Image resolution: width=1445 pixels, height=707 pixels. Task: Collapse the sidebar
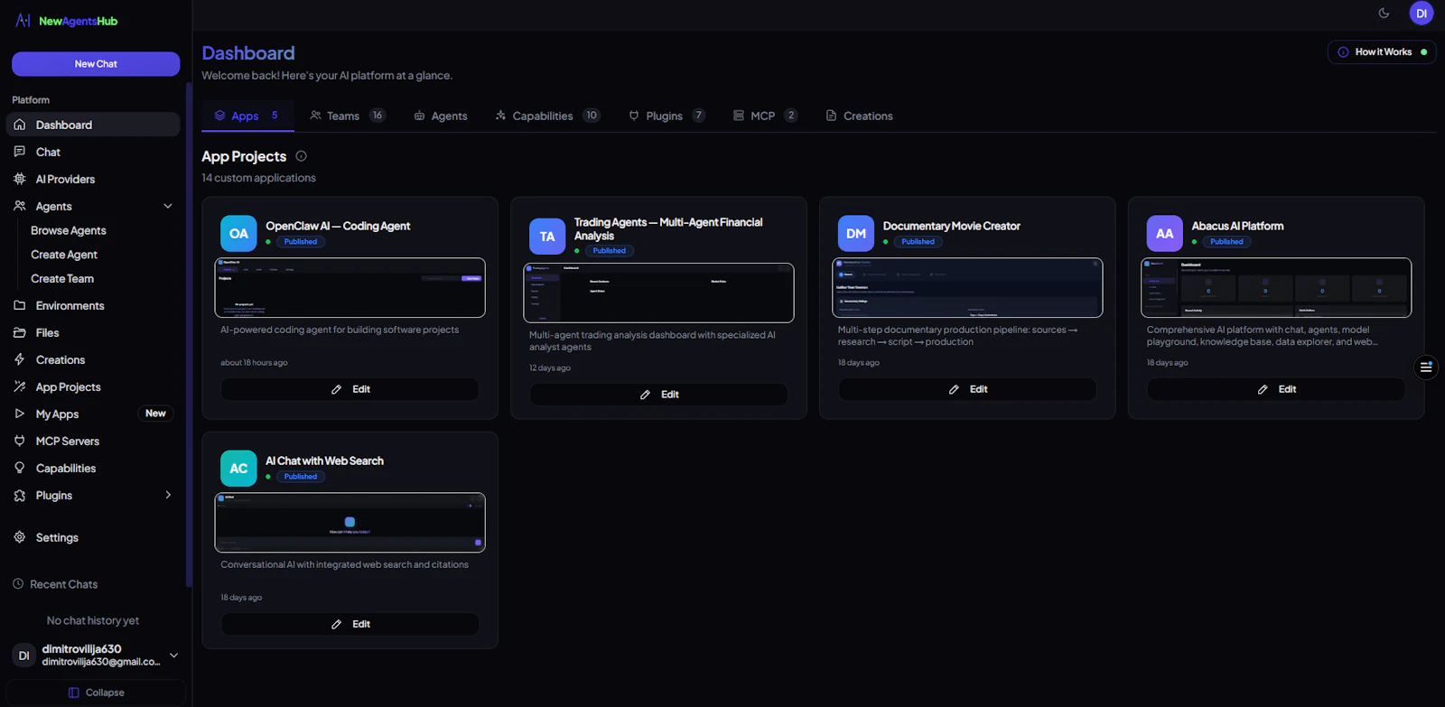click(x=96, y=693)
